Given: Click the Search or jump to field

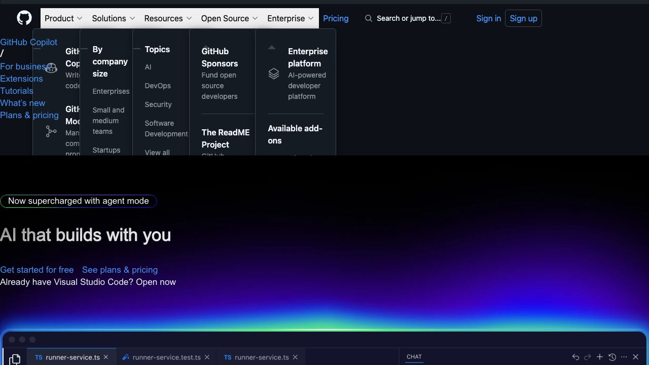Looking at the screenshot, I should [x=409, y=18].
